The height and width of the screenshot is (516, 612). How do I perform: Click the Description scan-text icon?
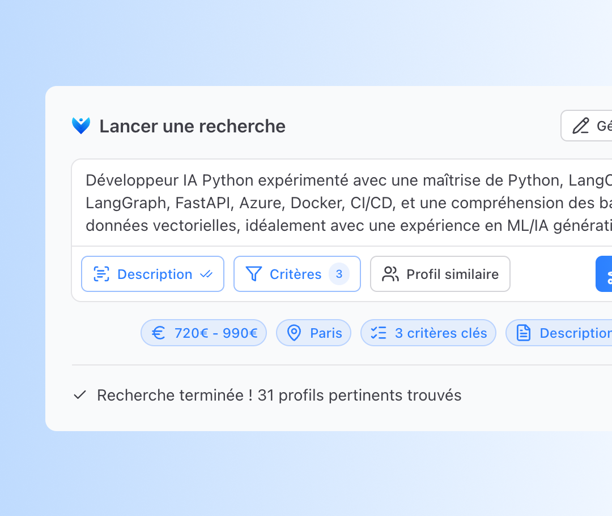(x=101, y=274)
